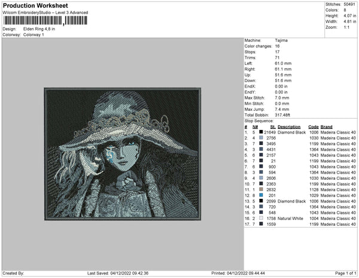Select the Diamond Black swatch in row 1
The width and height of the screenshot is (359, 278).
tap(261, 132)
